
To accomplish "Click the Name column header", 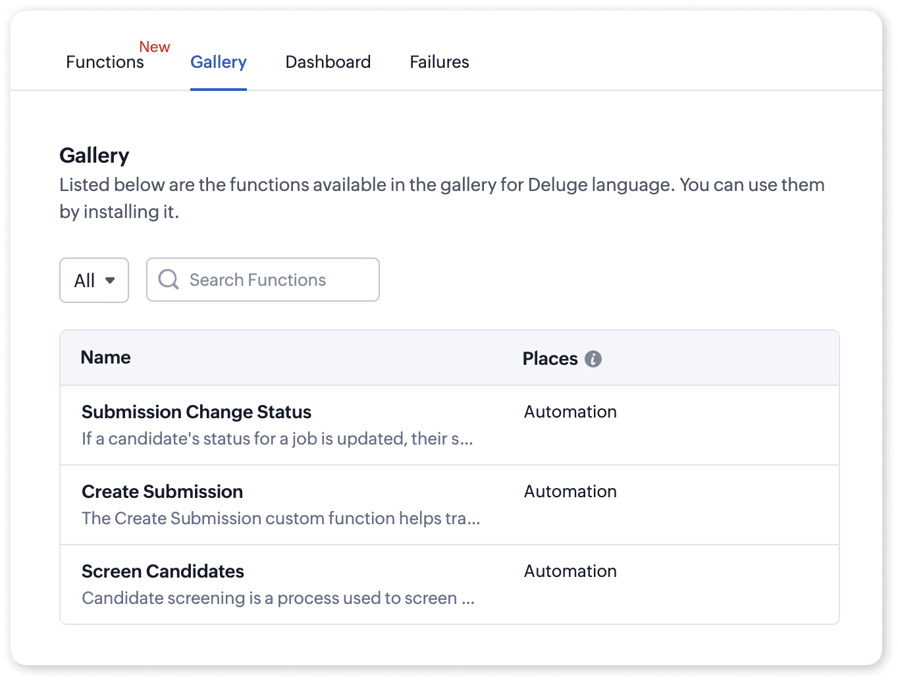I will (x=105, y=358).
